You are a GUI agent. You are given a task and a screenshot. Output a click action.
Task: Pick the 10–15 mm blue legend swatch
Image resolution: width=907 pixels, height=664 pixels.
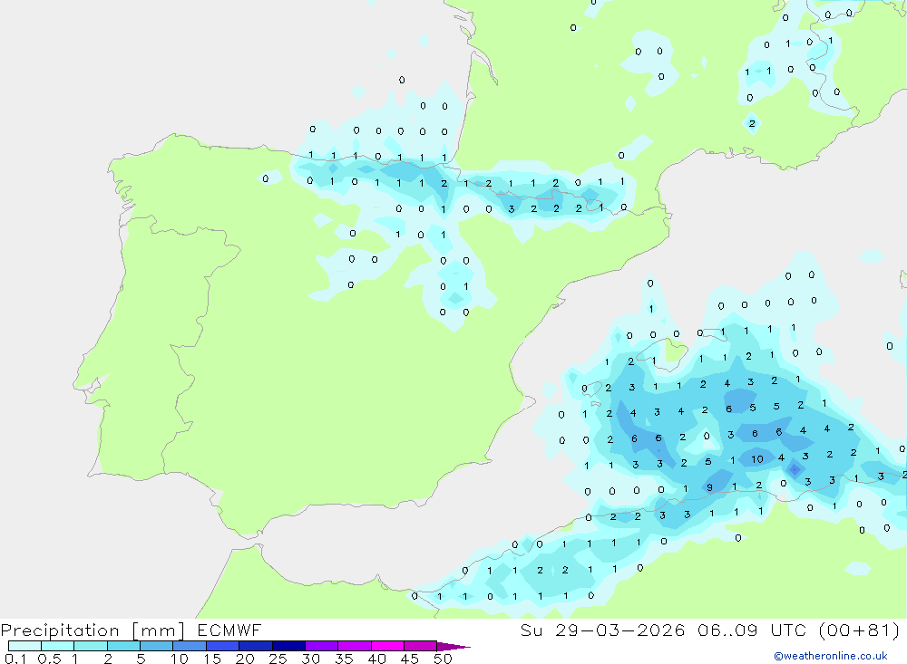tap(190, 646)
